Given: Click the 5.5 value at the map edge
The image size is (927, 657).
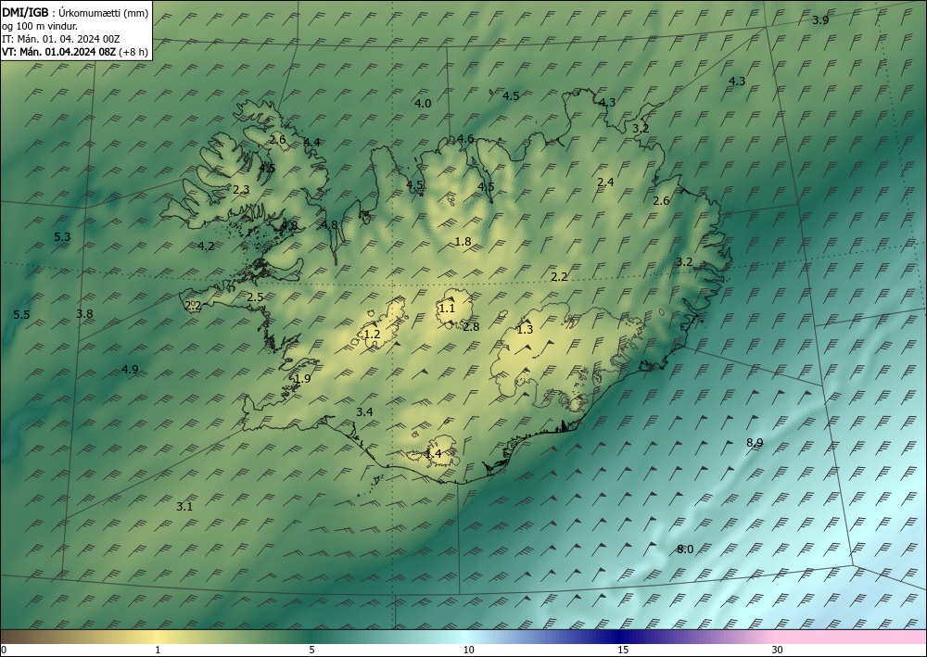Looking at the screenshot, I should coord(21,315).
